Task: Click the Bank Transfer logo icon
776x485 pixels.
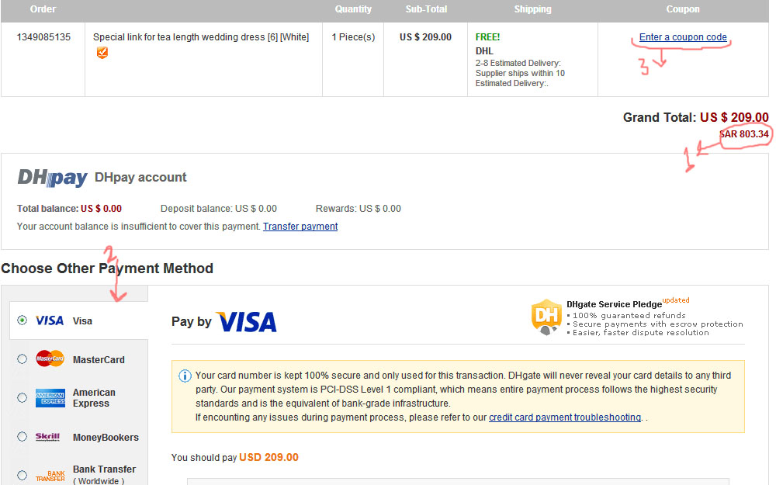Action: point(50,476)
